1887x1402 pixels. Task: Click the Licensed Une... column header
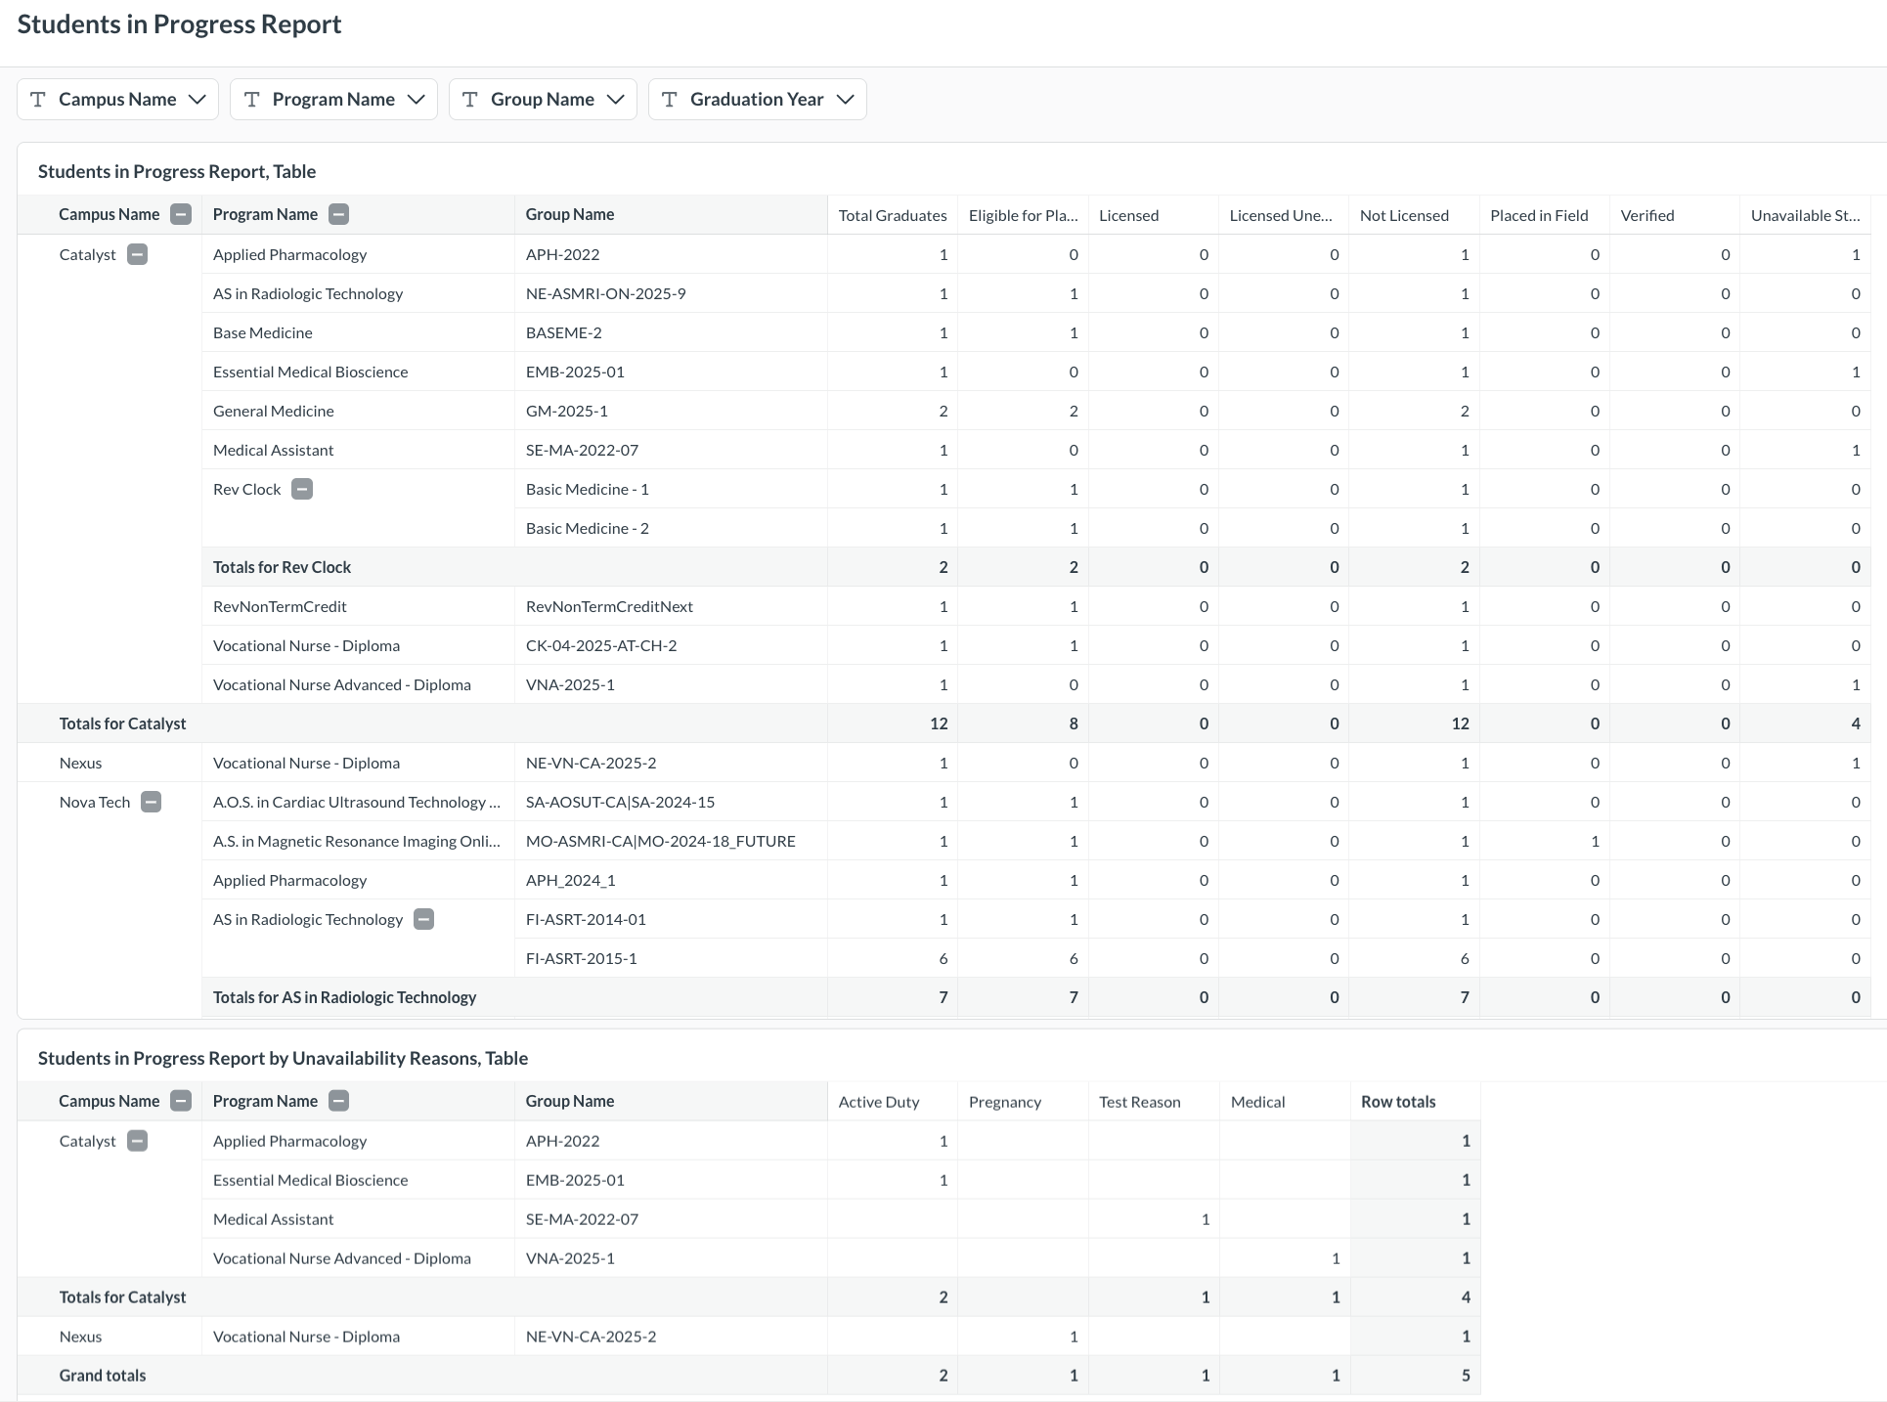pos(1284,215)
